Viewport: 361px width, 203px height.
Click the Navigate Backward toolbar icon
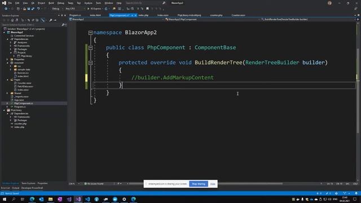point(6,9)
